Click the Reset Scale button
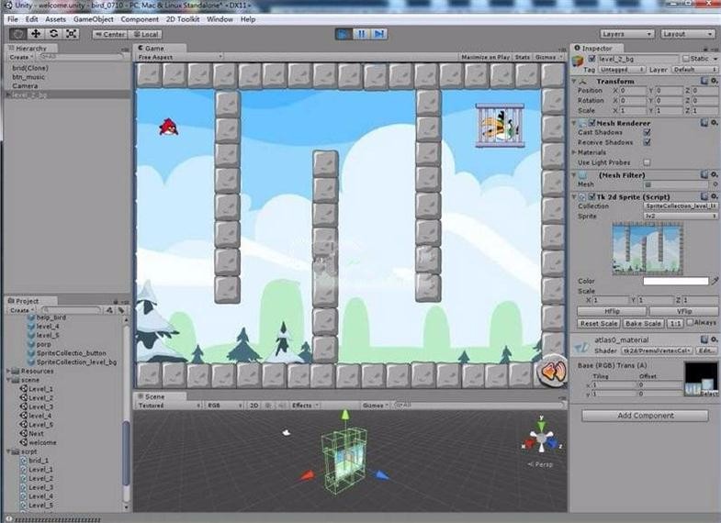 pos(599,324)
